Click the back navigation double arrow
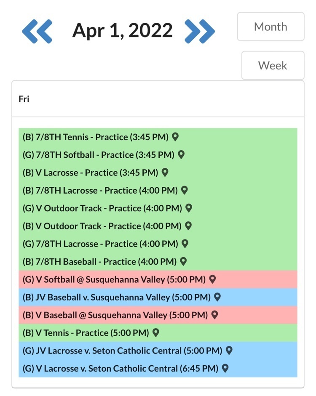316x396 pixels. [37, 30]
